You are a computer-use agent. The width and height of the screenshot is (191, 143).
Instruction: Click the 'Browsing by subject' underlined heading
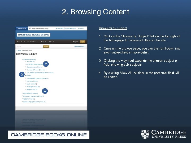[113, 28]
